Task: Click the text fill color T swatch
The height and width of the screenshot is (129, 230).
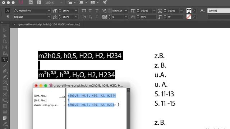Action: pyautogui.click(x=189, y=11)
